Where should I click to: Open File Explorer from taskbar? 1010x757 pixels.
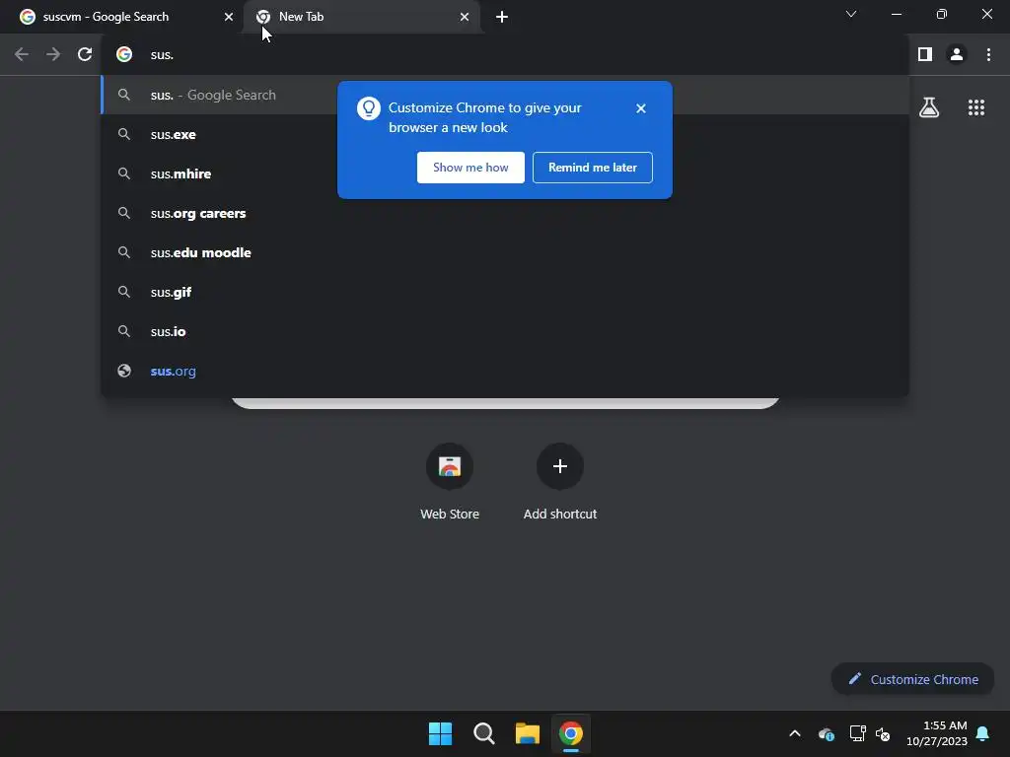[x=527, y=733]
